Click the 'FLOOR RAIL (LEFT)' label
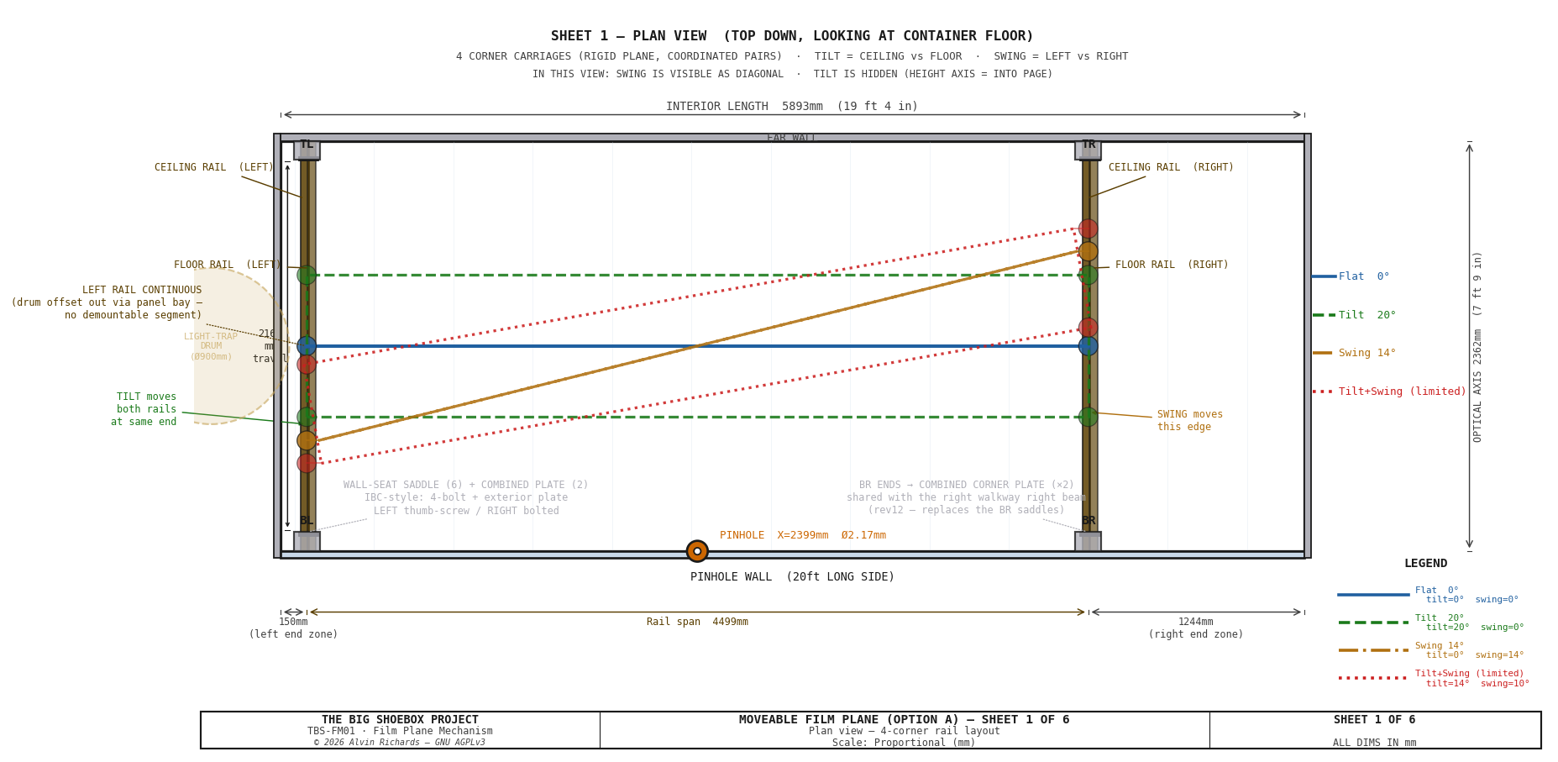1558x762 pixels. [x=227, y=265]
